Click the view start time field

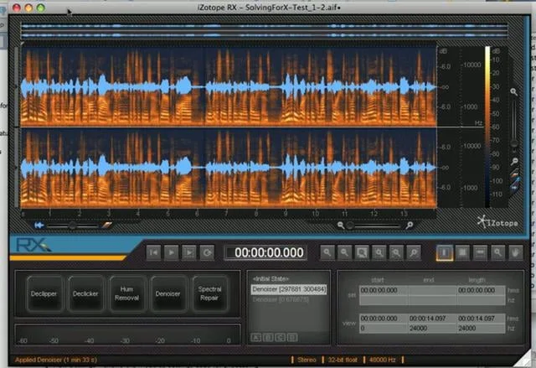click(x=384, y=319)
